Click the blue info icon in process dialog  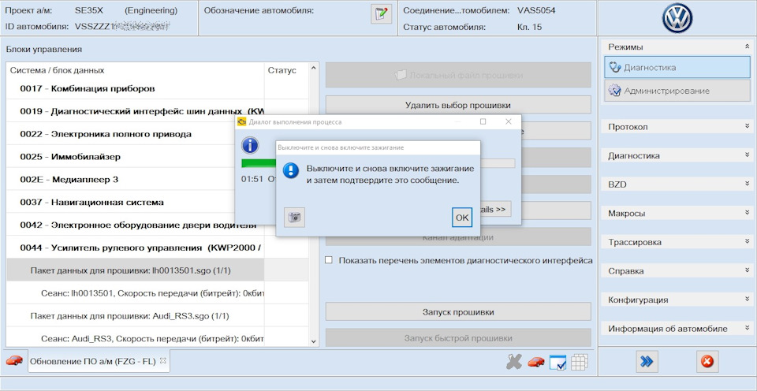coord(250,145)
